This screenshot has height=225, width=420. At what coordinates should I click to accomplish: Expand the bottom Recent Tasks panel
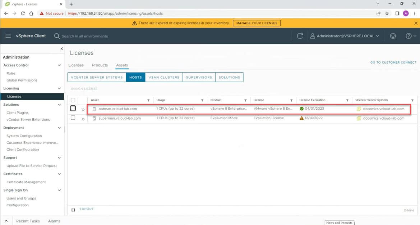tap(6, 221)
